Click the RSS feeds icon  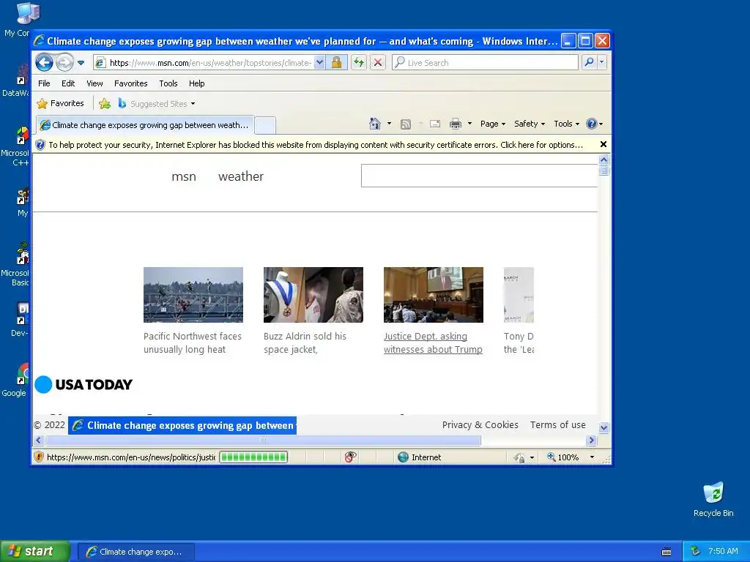tap(406, 124)
